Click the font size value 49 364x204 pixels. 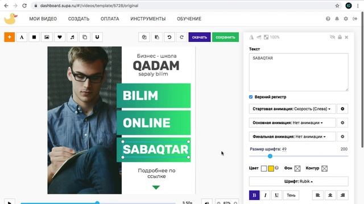tap(284, 149)
